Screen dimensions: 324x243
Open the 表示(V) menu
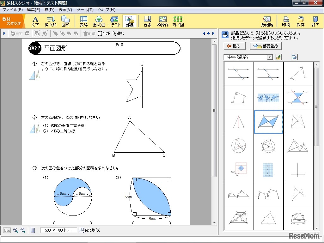pyautogui.click(x=65, y=10)
